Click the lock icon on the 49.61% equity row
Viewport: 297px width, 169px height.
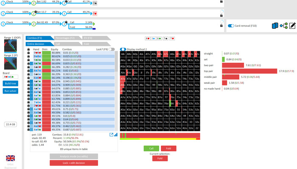tap(28, 109)
